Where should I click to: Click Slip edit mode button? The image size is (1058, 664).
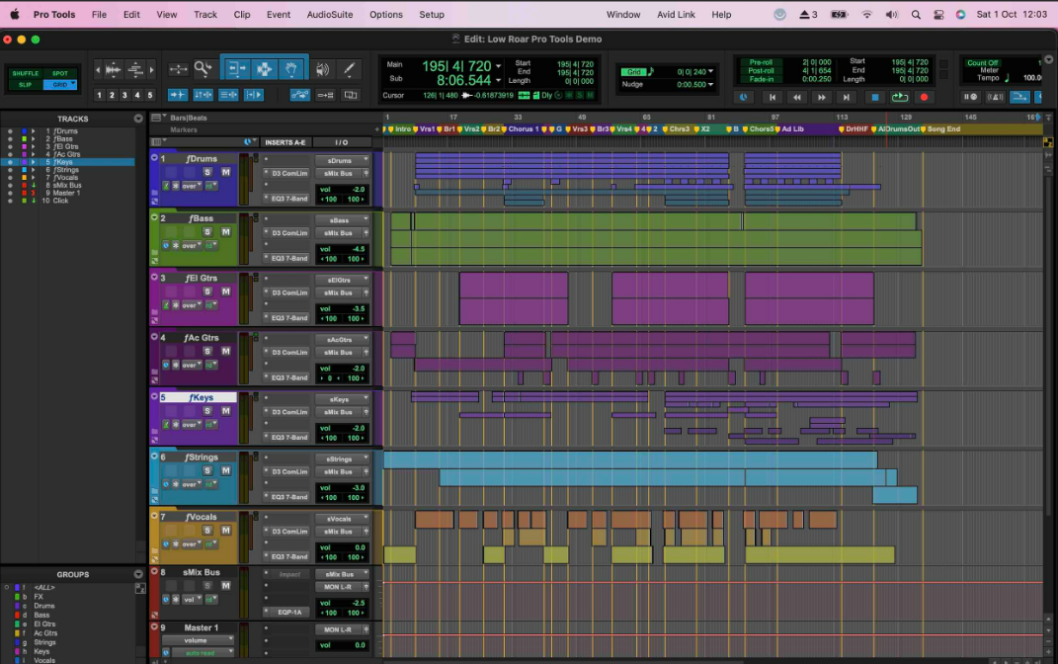point(25,84)
